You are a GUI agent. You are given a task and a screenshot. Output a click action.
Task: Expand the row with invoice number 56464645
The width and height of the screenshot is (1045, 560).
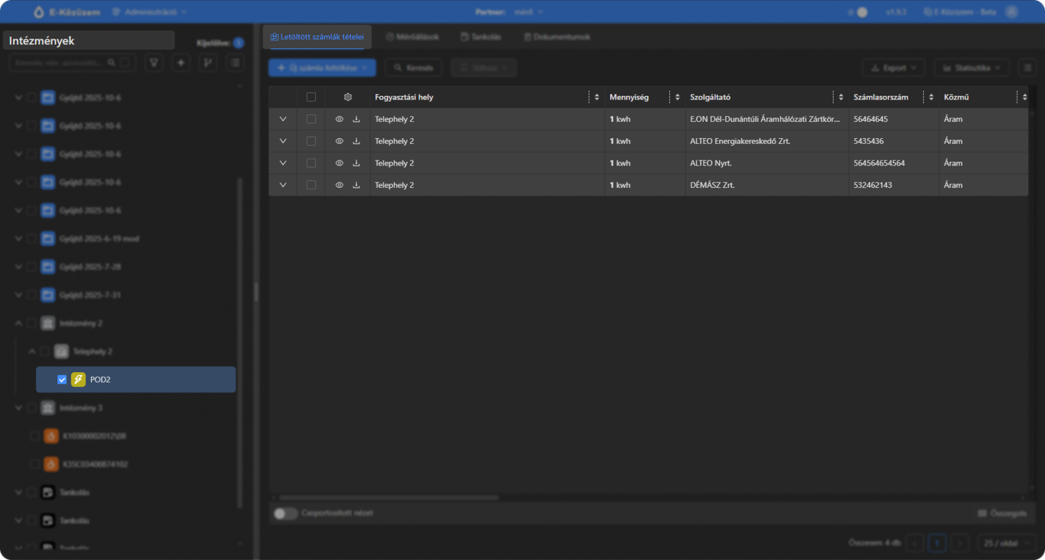point(283,119)
